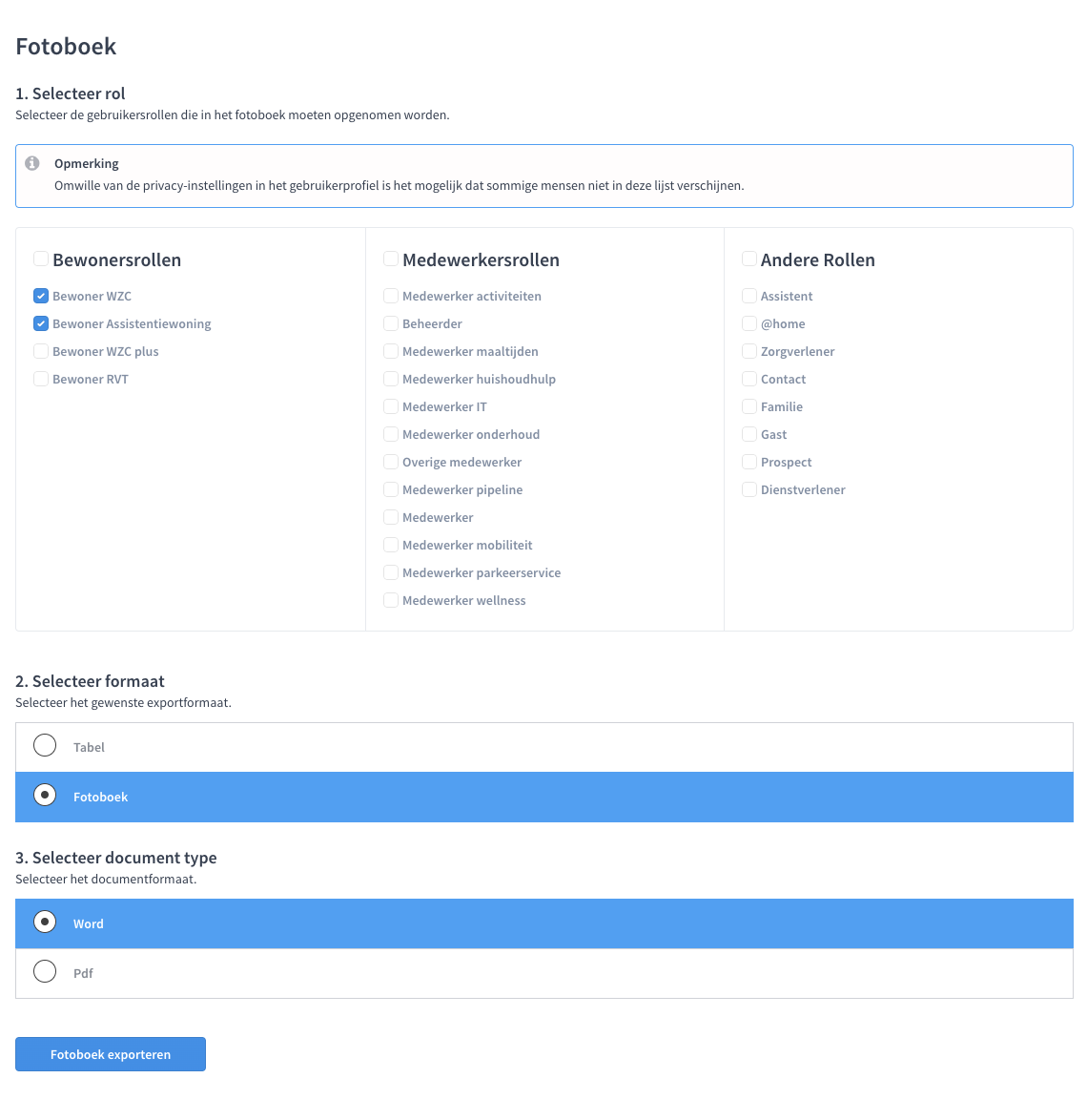Switch document type to Pdf
1087x1099 pixels.
[544, 973]
